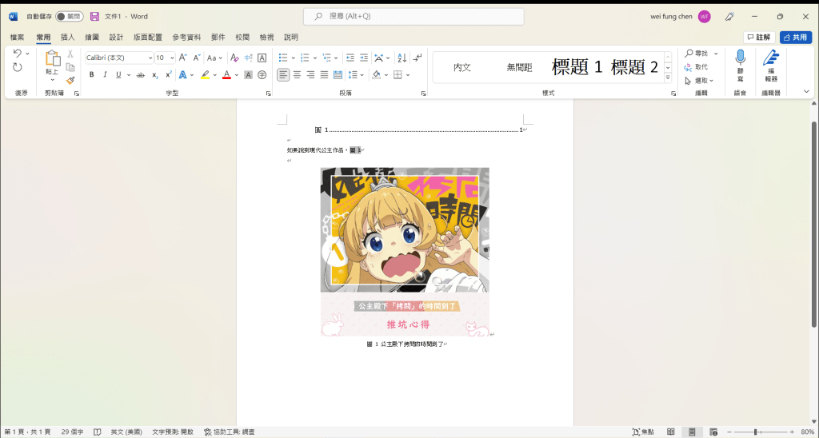
Task: Apply superscript formatting
Action: (x=169, y=75)
